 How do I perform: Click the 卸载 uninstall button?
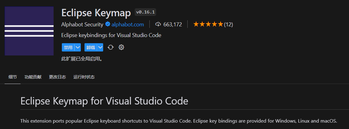pyautogui.click(x=91, y=47)
